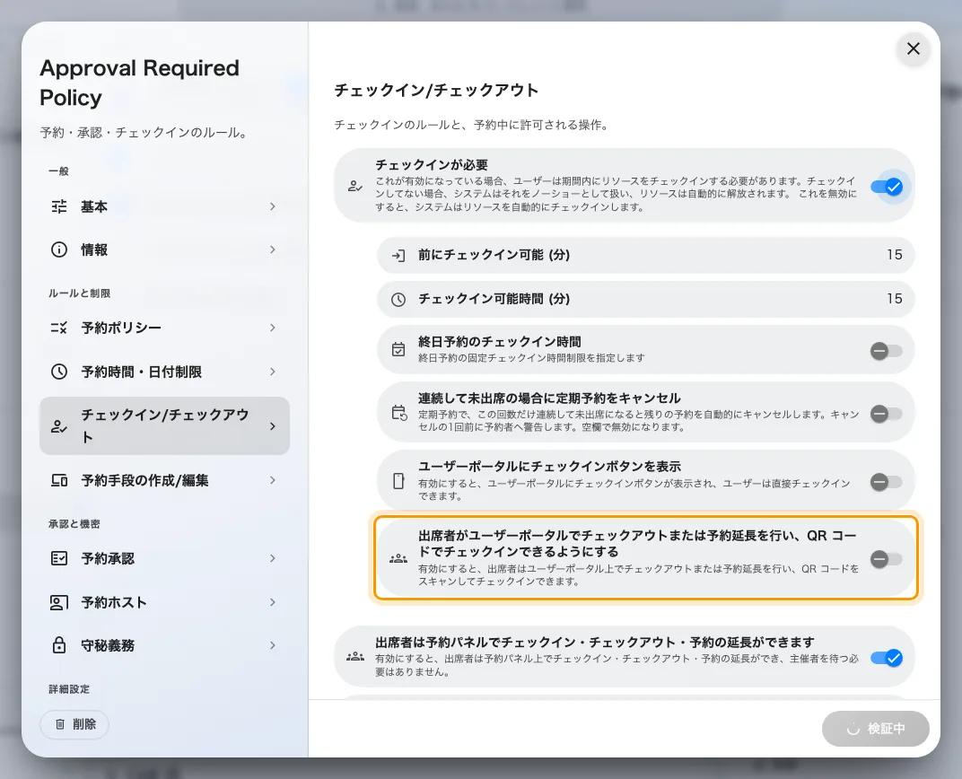Click the 予約・承認・チェックインのルール。 subtitle
Screen dimensions: 962x779
point(146,133)
